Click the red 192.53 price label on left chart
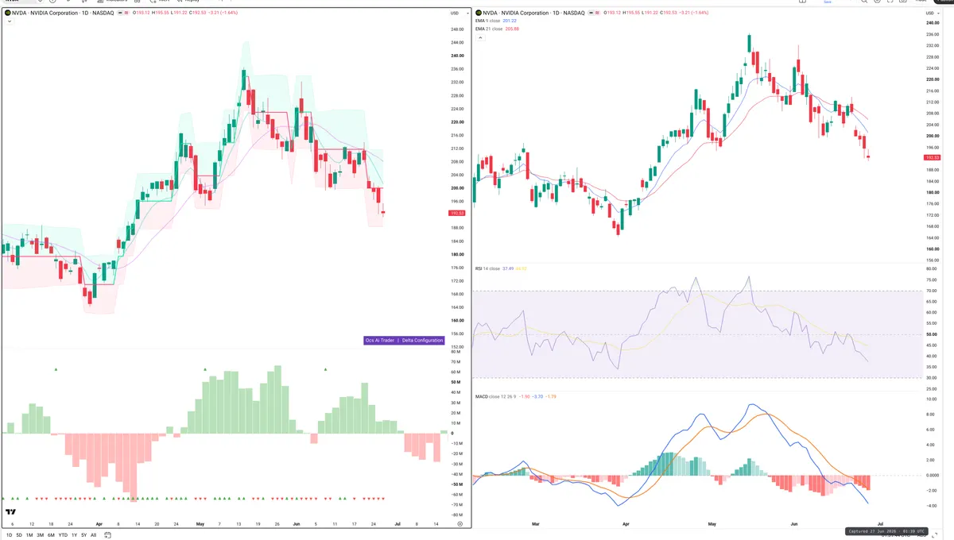Screen dimensions: 954x540 pyautogui.click(x=457, y=214)
